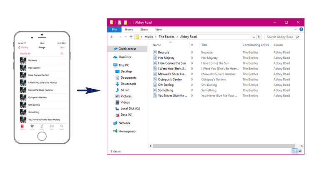317x172 pixels.
Task: Open Videos folder in sidebar
Action: pos(123,102)
